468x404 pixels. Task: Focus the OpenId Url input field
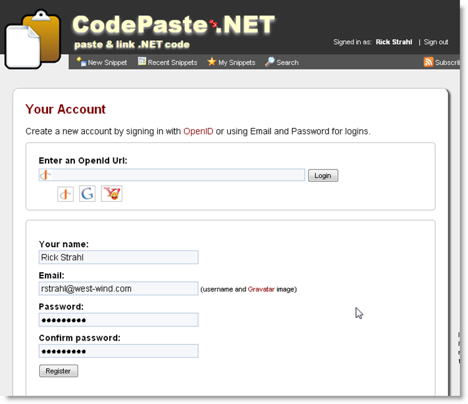172,175
